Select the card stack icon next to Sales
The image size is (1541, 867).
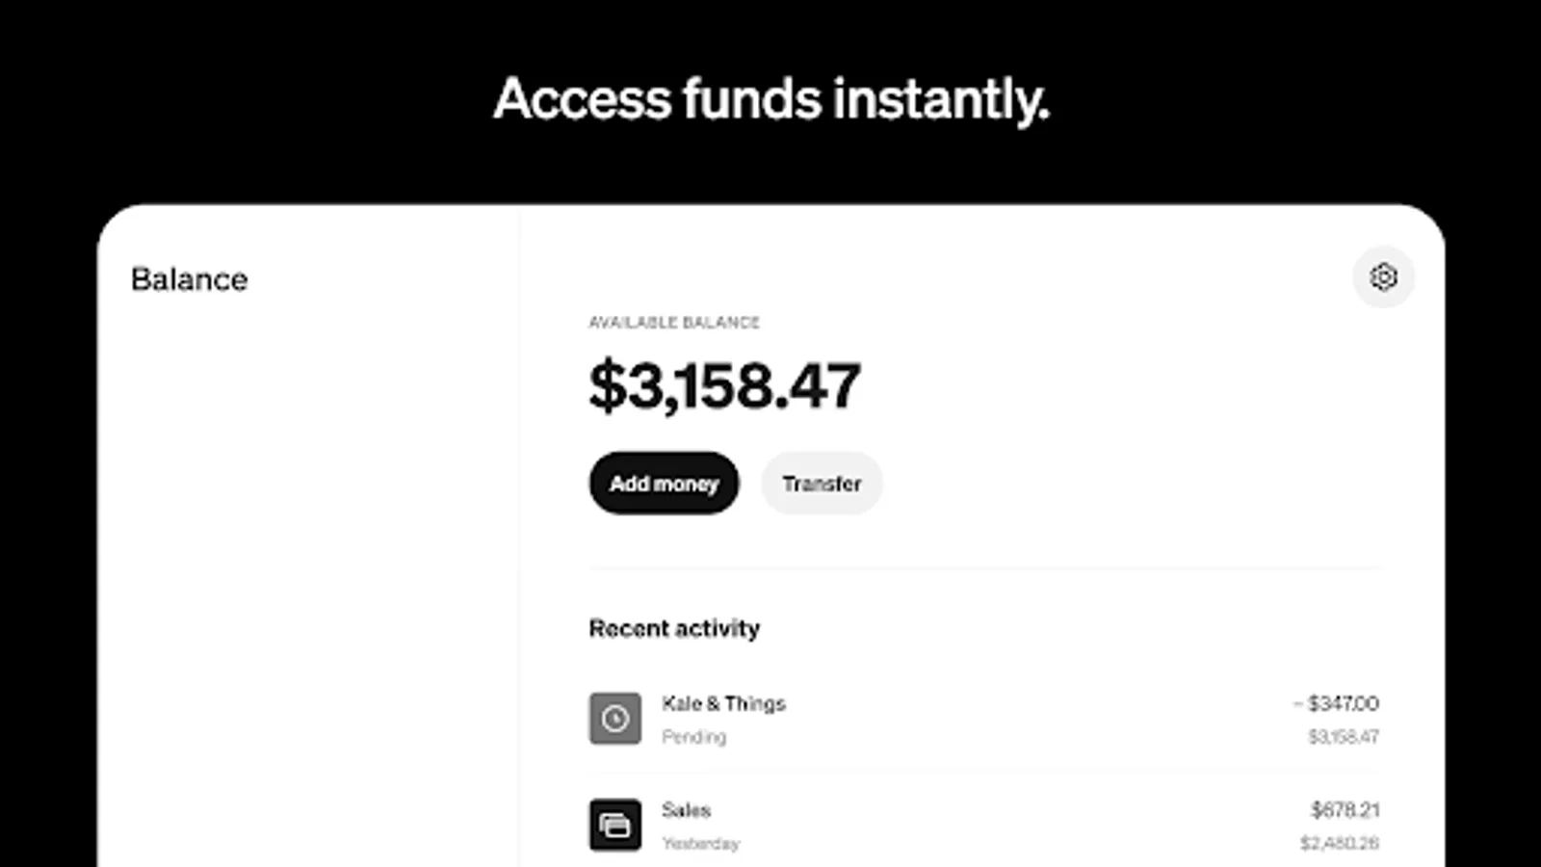(614, 826)
